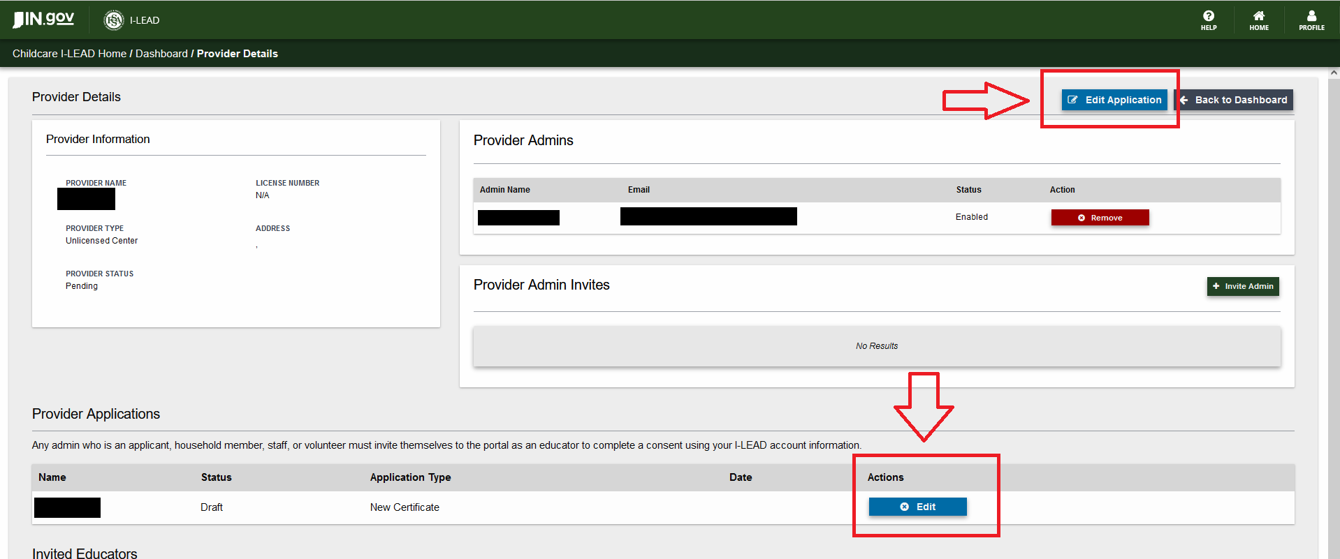Remove the enabled provider admin
Image resolution: width=1340 pixels, height=559 pixels.
[1100, 218]
